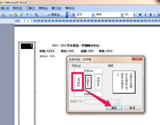Expand the Undo history dropdown arrow
The height and width of the screenshot is (125, 160).
pyautogui.click(x=31, y=15)
